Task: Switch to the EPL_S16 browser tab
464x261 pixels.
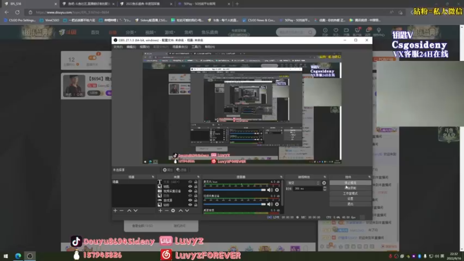Action: point(30,4)
